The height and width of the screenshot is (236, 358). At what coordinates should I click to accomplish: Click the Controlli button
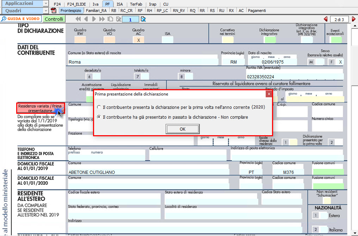click(x=54, y=19)
